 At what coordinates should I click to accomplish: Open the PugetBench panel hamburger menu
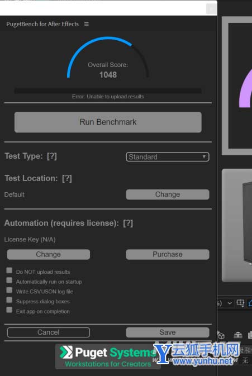coord(86,24)
